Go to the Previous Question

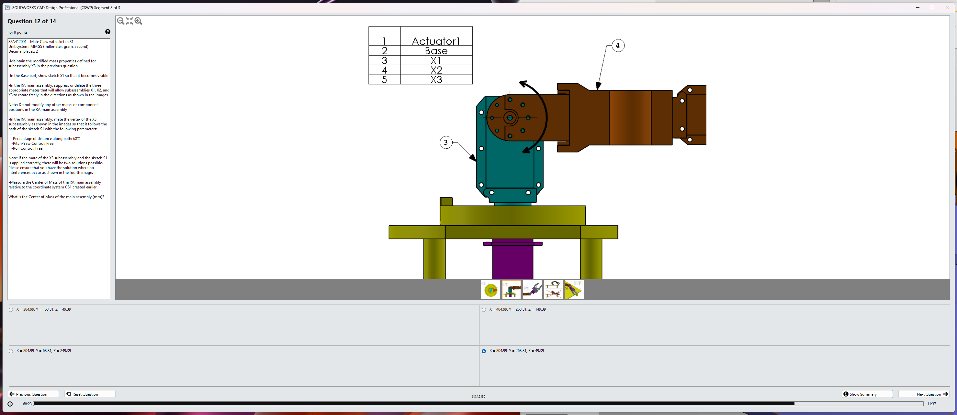33,394
